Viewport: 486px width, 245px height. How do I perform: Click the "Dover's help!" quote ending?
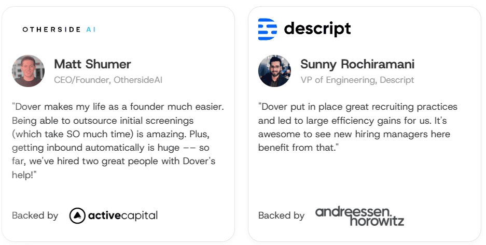(198, 161)
